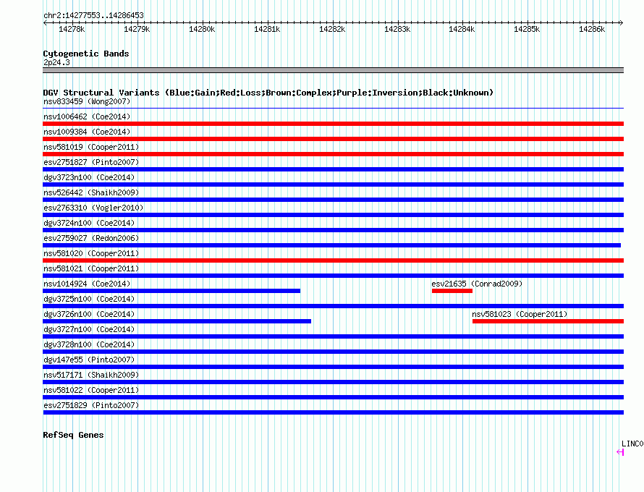The width and height of the screenshot is (644, 492).
Task: Click the esv21635 (Conrad2009) label
Action: click(x=477, y=284)
